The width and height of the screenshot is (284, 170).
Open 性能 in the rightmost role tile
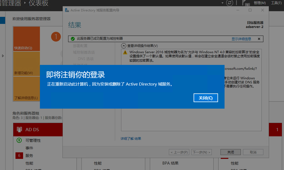[x=235, y=163]
